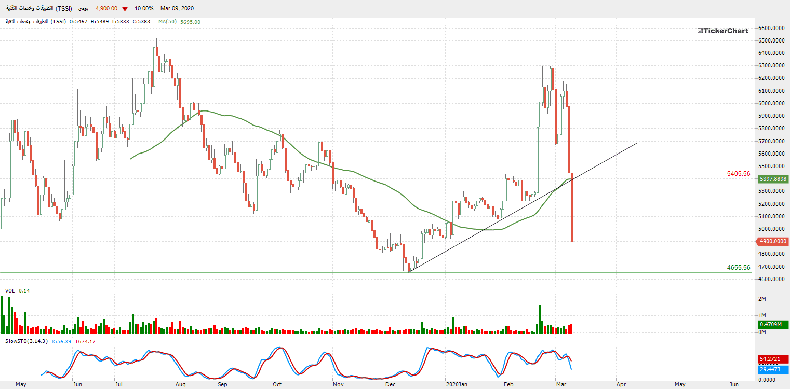Click the red 4900.0000 price axis tag

[x=773, y=241]
